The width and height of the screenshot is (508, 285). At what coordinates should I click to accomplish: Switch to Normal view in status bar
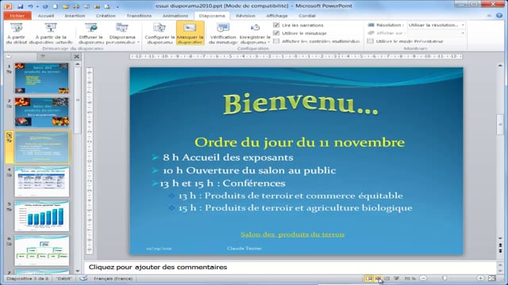pos(369,278)
